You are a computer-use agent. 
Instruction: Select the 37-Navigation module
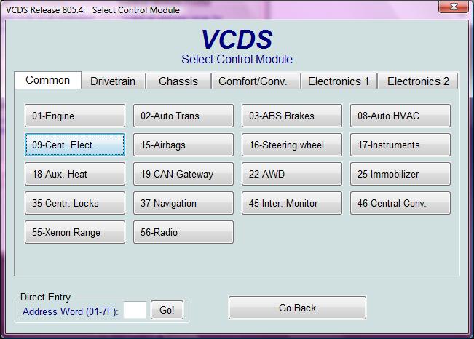[183, 203]
